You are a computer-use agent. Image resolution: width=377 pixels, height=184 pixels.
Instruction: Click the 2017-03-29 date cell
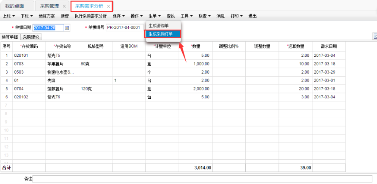[329, 72]
